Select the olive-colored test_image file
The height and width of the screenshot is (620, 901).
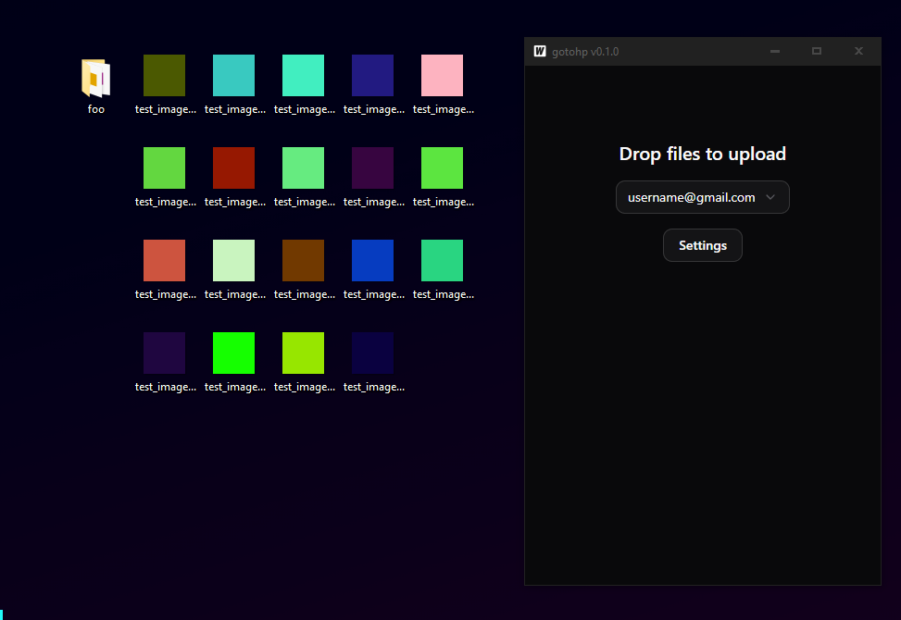click(x=164, y=76)
